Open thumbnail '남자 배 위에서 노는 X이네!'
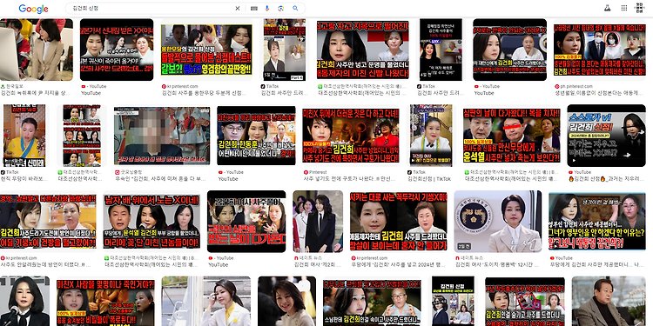Viewport: 653px width, 326px height. click(151, 222)
